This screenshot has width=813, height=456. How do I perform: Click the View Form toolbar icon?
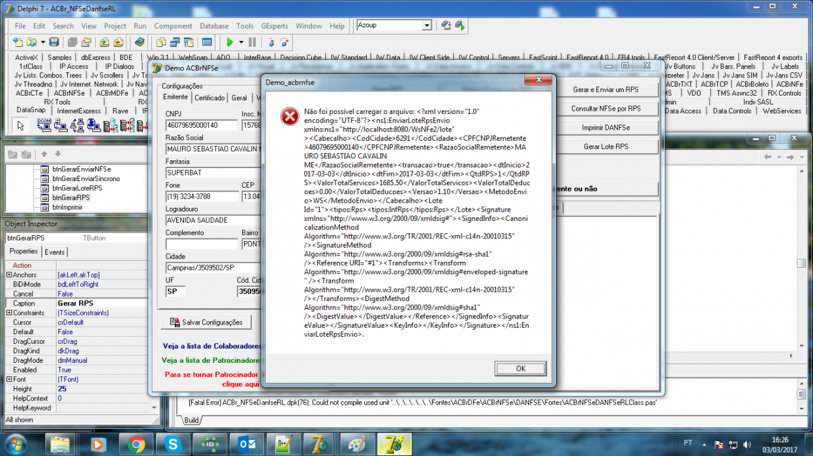click(175, 42)
